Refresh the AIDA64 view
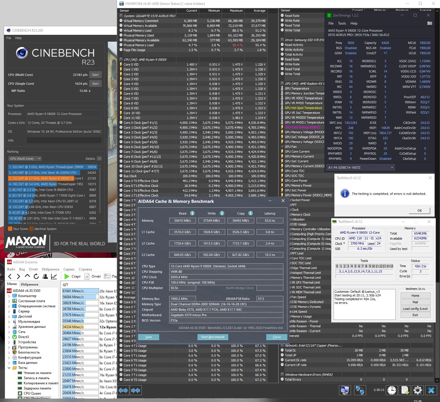Viewport: 440px width, 402px height. (36, 276)
